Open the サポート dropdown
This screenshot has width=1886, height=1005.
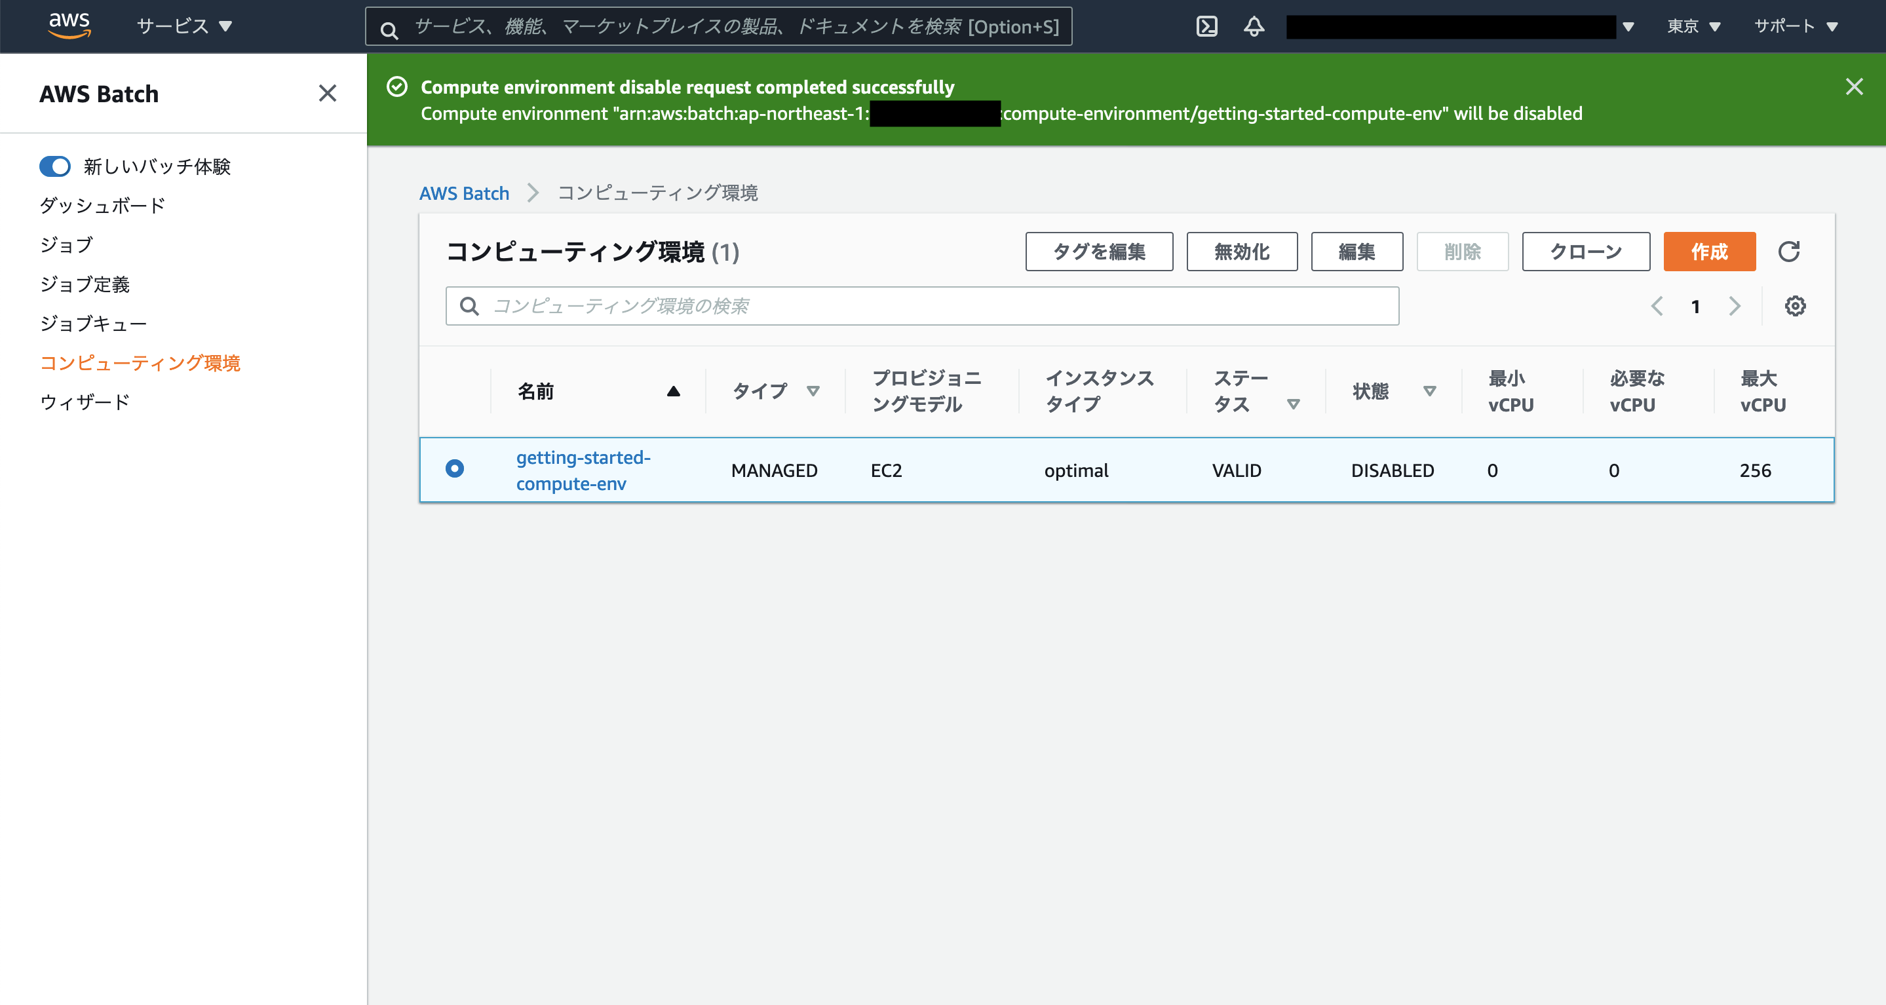pyautogui.click(x=1795, y=26)
